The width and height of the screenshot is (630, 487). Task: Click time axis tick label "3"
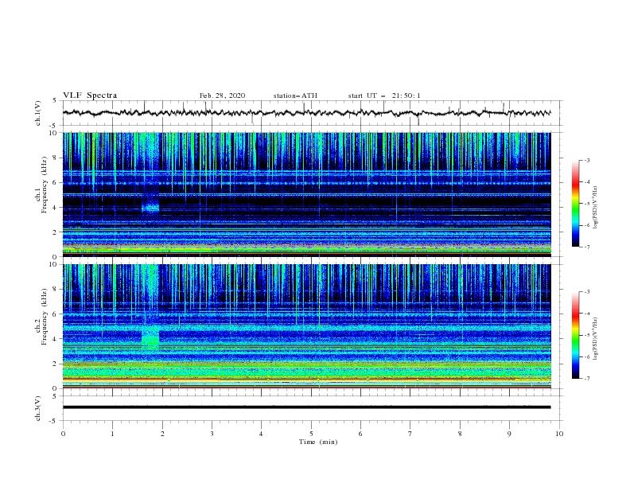[212, 434]
